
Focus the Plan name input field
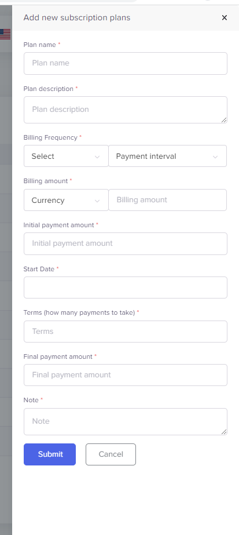[126, 63]
